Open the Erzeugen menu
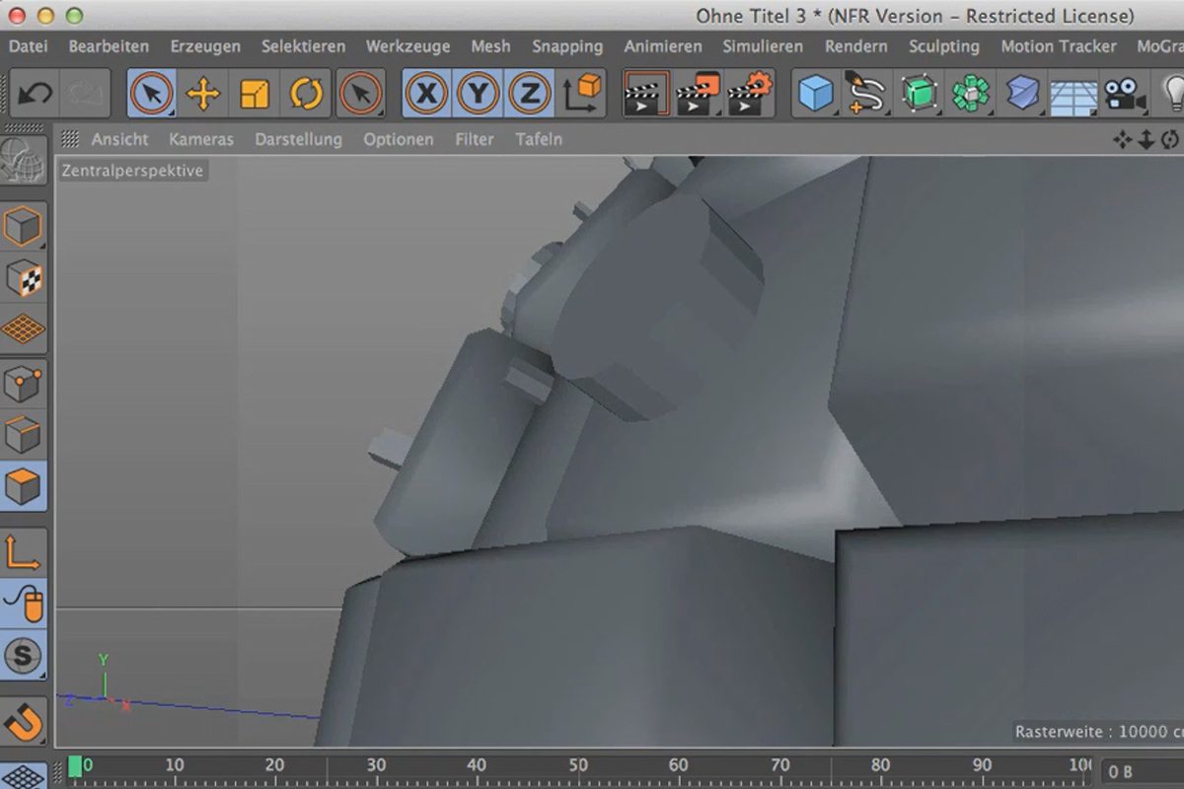This screenshot has width=1184, height=789. pyautogui.click(x=205, y=46)
